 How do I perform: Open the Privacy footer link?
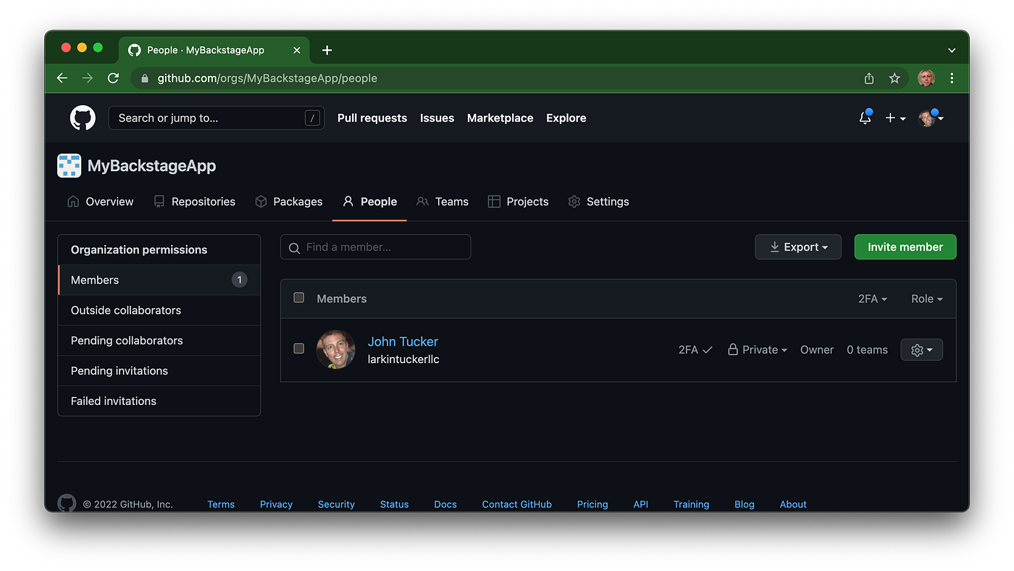(x=276, y=504)
